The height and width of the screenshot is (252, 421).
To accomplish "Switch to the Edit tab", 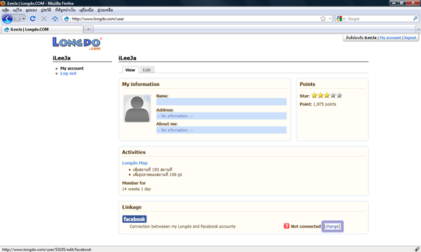I will 146,70.
